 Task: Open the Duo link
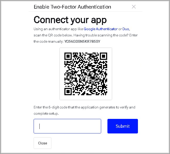click(126, 29)
